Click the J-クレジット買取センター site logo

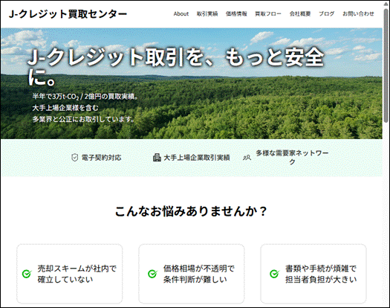(x=68, y=14)
